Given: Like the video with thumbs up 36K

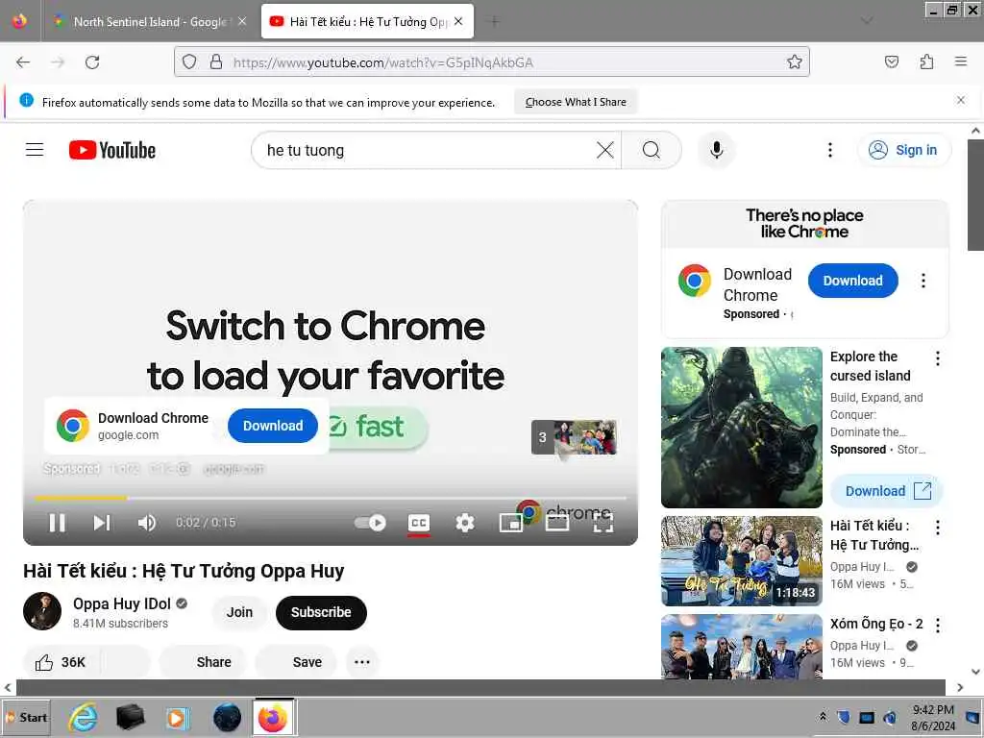Looking at the screenshot, I should point(61,662).
